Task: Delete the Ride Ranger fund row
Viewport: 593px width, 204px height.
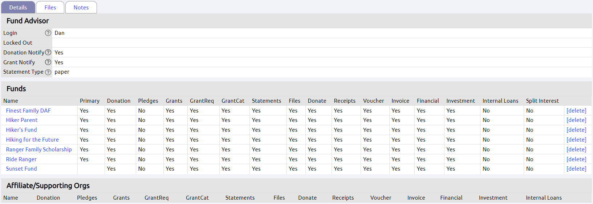Action: coord(576,159)
